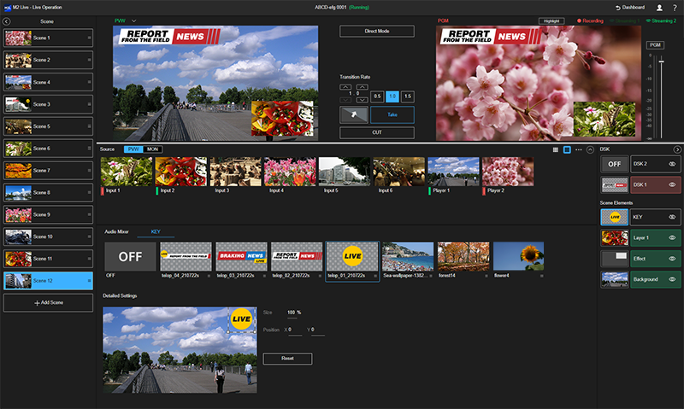Open telop_01_210722s item menu icon
The image size is (684, 409).
[x=375, y=276]
